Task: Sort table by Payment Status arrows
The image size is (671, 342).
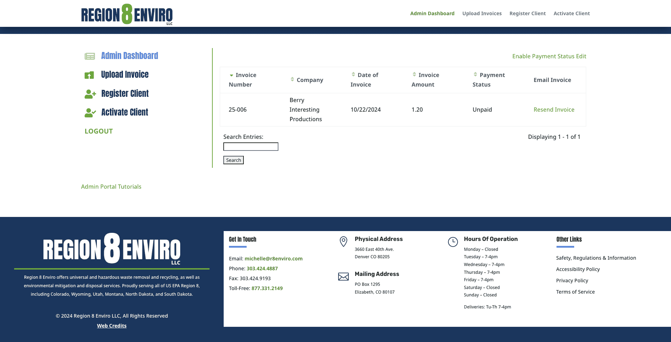Action: 475,75
